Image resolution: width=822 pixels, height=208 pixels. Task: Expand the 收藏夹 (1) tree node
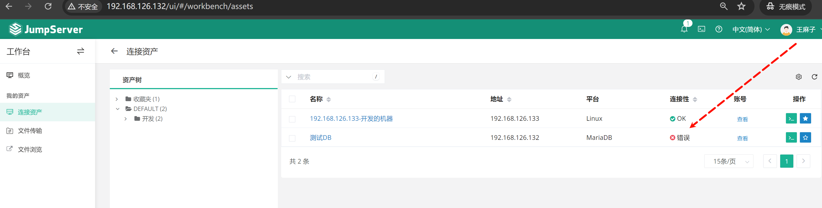tap(117, 99)
